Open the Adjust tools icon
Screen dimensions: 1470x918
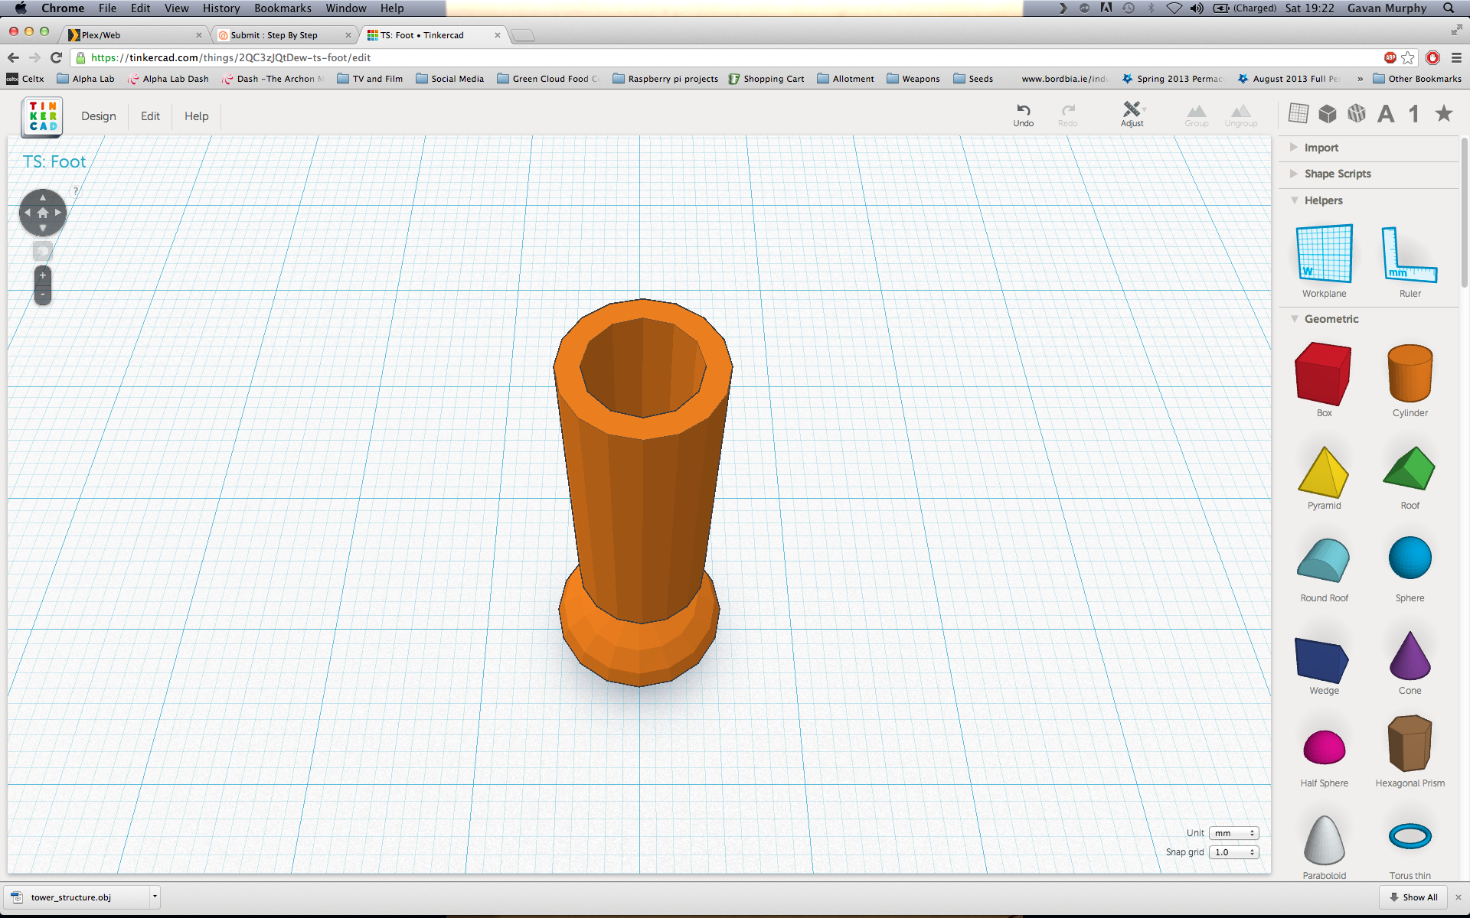(x=1132, y=109)
